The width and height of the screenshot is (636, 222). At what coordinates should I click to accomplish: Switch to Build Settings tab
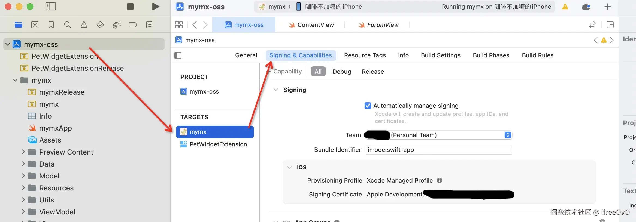click(x=441, y=55)
